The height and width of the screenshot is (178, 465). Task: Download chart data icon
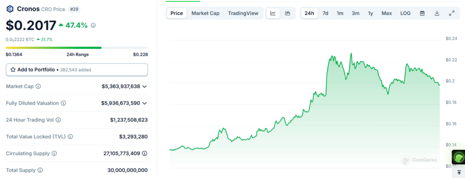pyautogui.click(x=437, y=13)
